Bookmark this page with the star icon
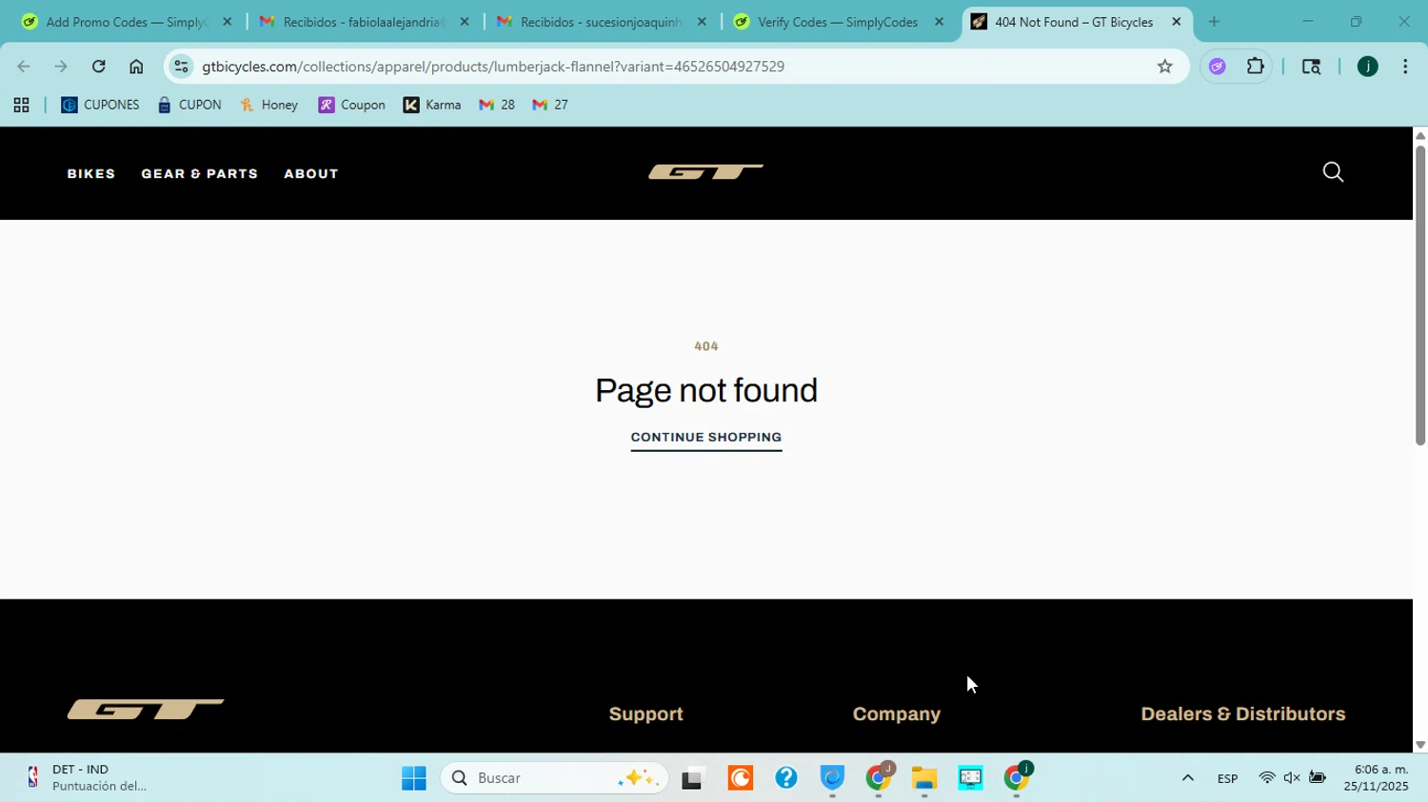 (x=1164, y=67)
